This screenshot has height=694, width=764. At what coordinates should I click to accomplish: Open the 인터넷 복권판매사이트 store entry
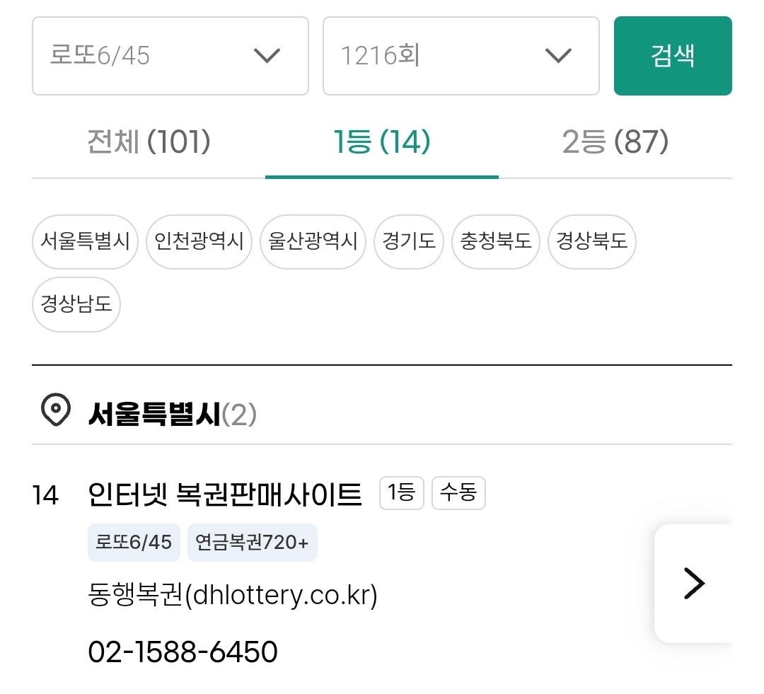click(x=225, y=494)
